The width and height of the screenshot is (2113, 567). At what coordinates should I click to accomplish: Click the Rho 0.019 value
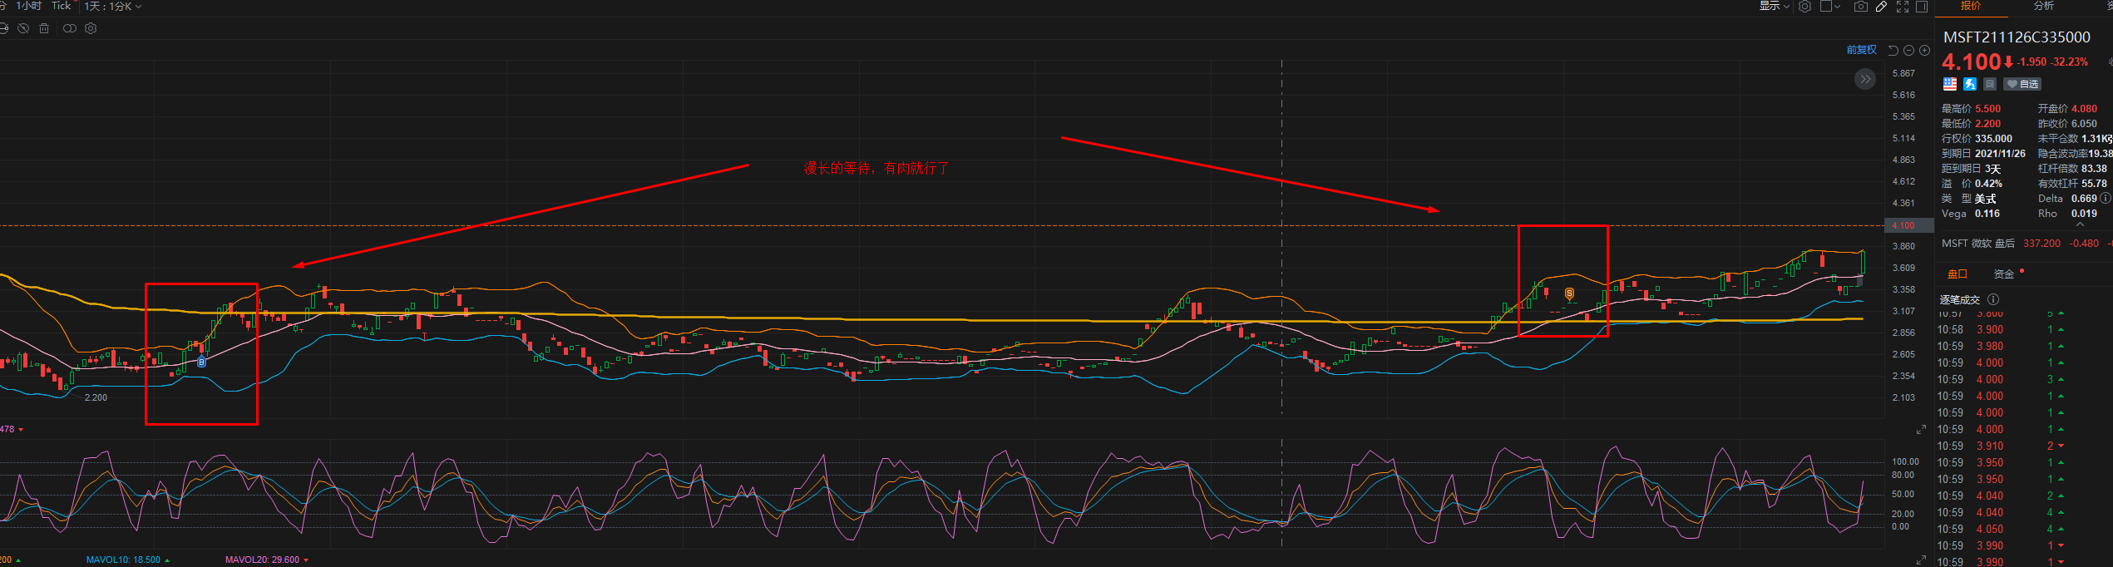(2084, 214)
